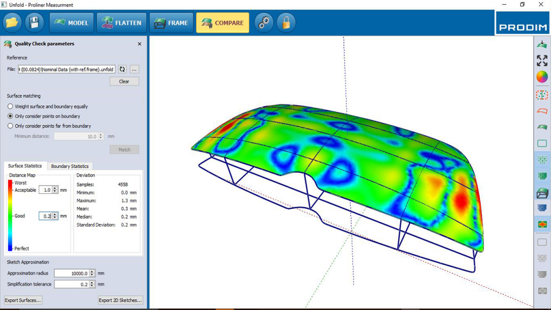551x310 pixels.
Task: Toggle the blue surface mesh icon
Action: click(542, 208)
